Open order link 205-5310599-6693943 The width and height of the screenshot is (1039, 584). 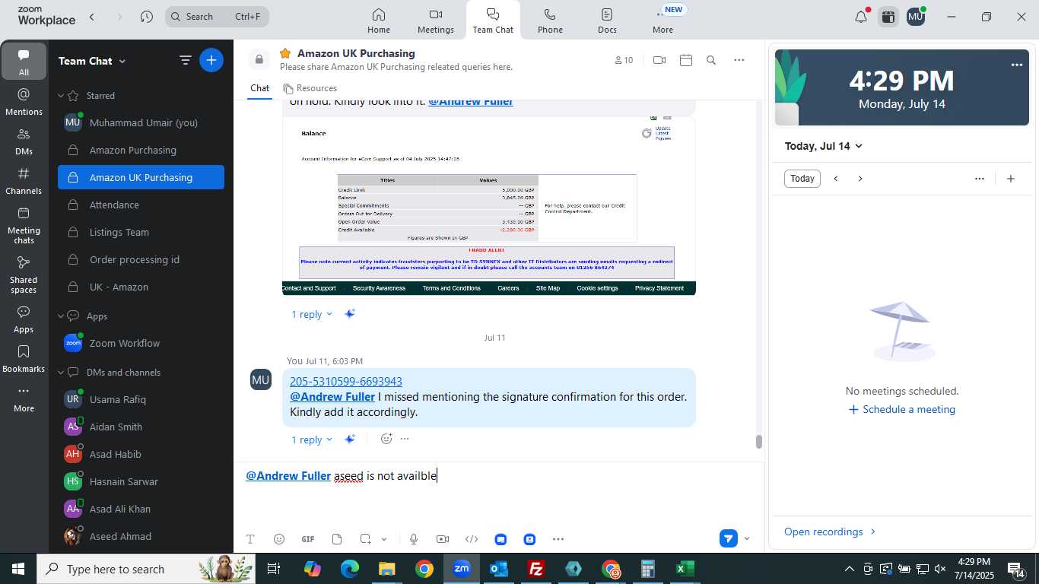tap(346, 381)
